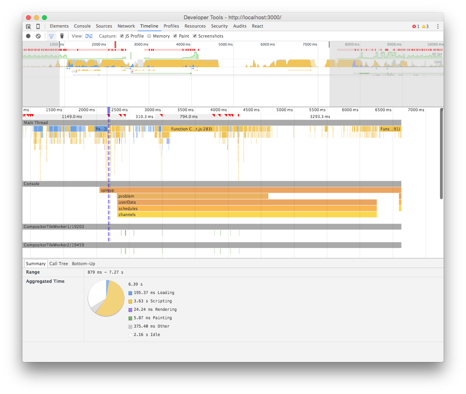Open the Elements panel tab

[59, 26]
